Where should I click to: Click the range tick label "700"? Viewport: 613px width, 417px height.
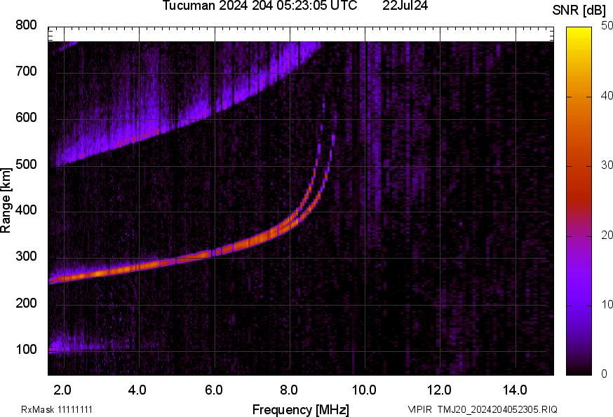coord(26,71)
